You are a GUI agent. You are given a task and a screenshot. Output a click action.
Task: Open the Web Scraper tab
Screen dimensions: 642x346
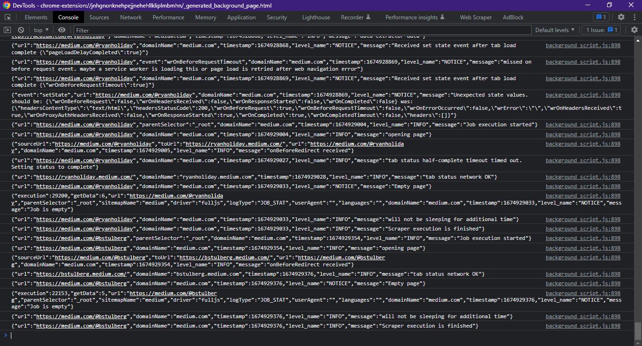(x=475, y=17)
